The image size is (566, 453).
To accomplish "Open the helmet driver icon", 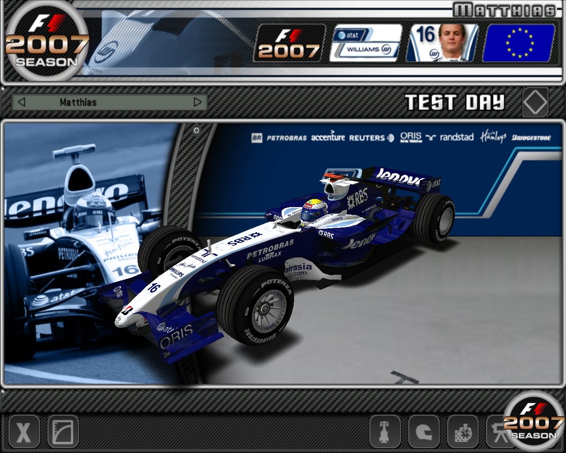I will [424, 431].
